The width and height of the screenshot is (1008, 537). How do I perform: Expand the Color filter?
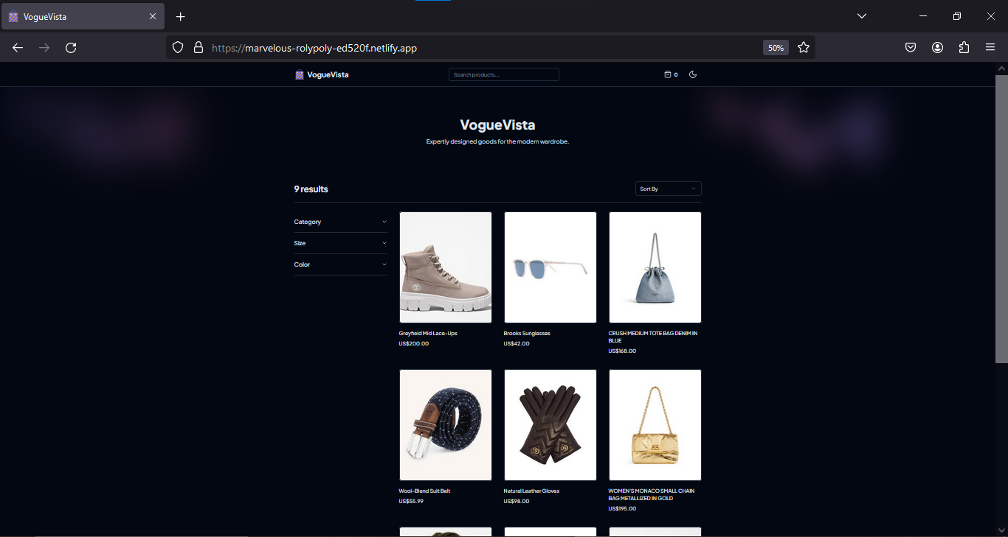tap(340, 264)
